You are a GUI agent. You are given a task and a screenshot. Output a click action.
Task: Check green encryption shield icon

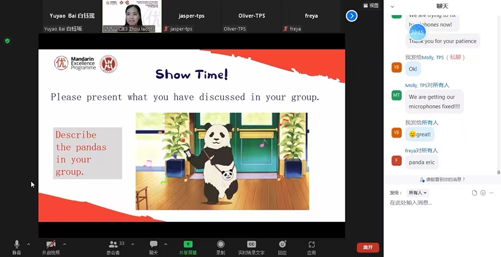click(8, 41)
